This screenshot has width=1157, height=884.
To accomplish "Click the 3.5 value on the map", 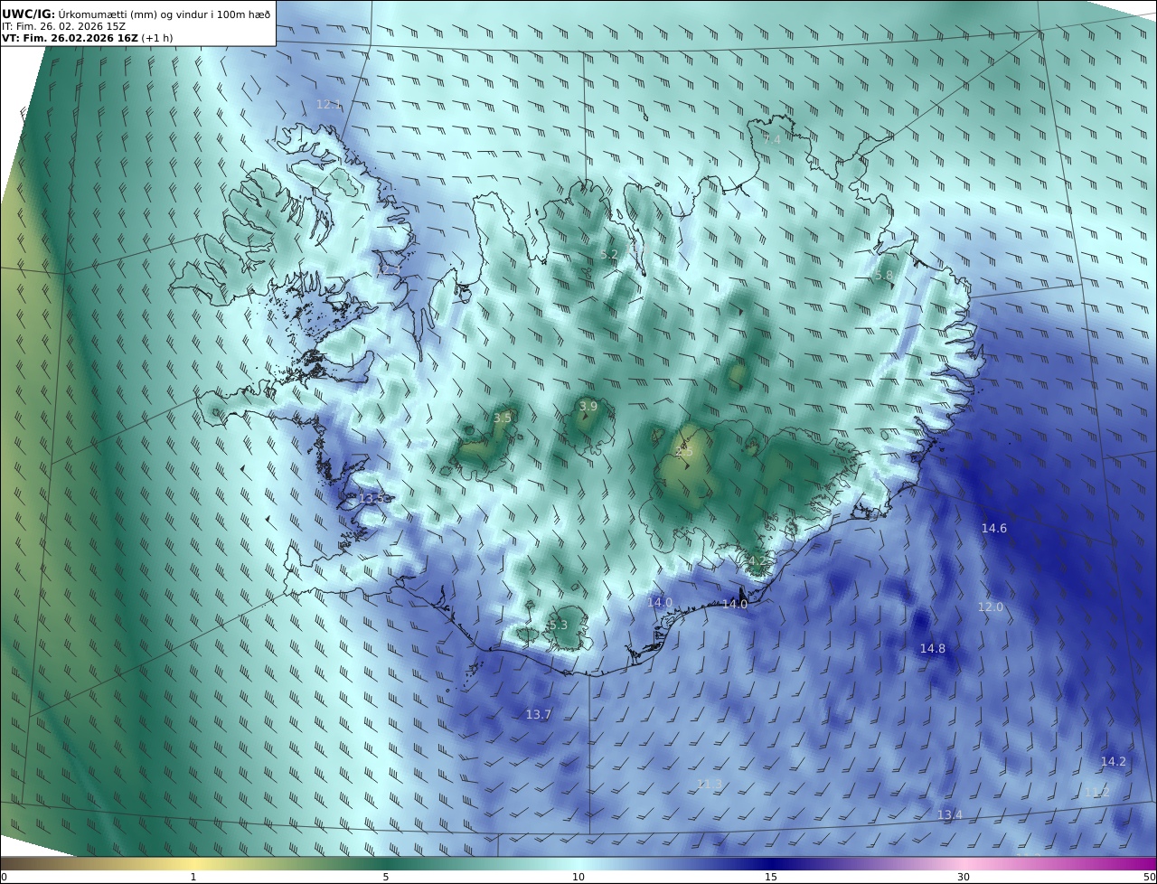I will 503,418.
